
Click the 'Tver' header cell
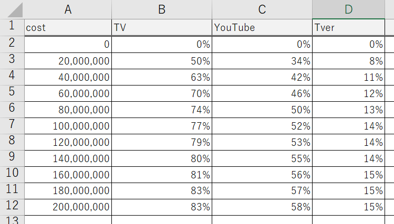pos(348,28)
